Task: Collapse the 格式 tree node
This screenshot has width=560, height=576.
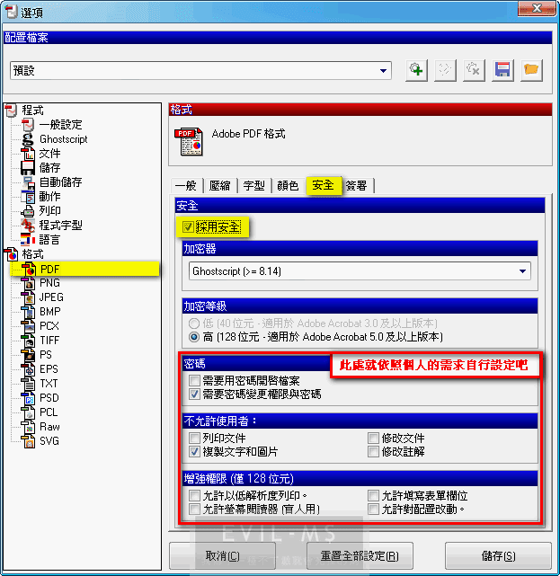Action: [x=11, y=254]
